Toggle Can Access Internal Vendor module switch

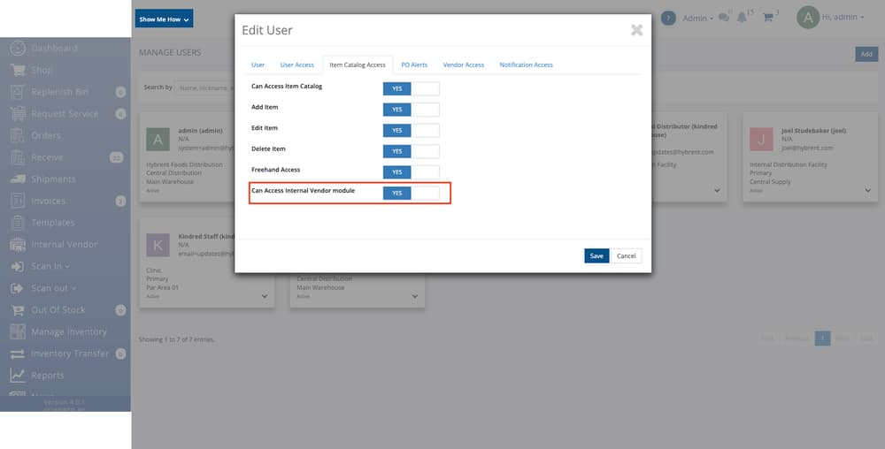tap(411, 194)
